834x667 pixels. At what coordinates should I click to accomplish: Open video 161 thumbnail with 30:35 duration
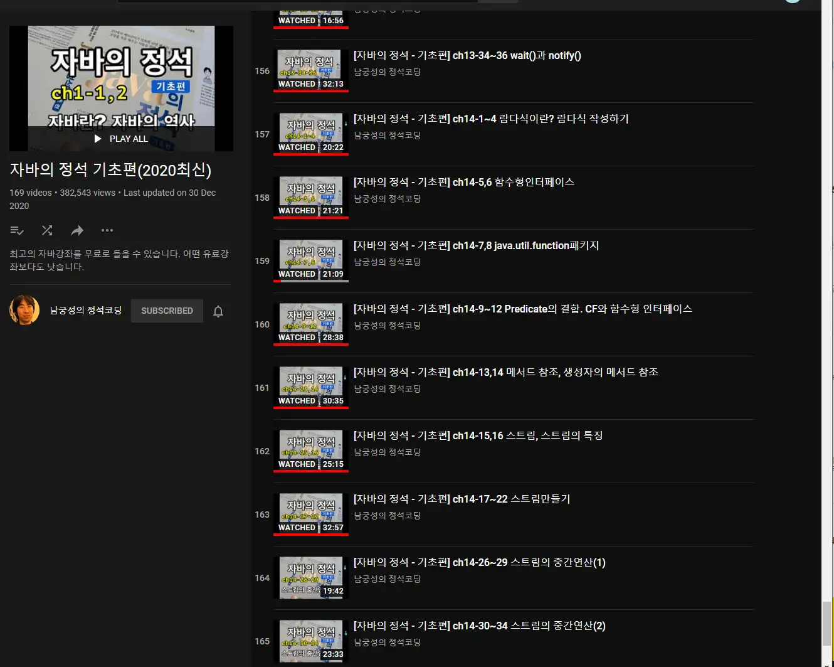311,388
